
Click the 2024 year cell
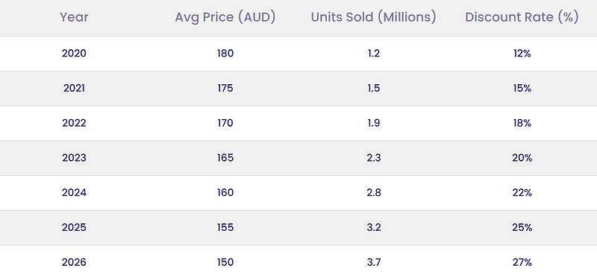pyautogui.click(x=74, y=193)
